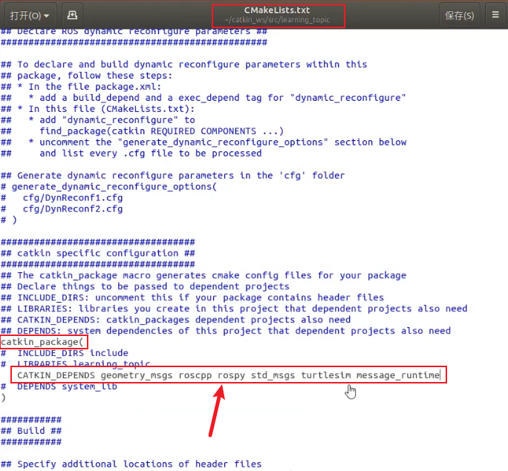Click the '# LIBRARIES learning_topic' line
508x471 pixels.
(76, 364)
